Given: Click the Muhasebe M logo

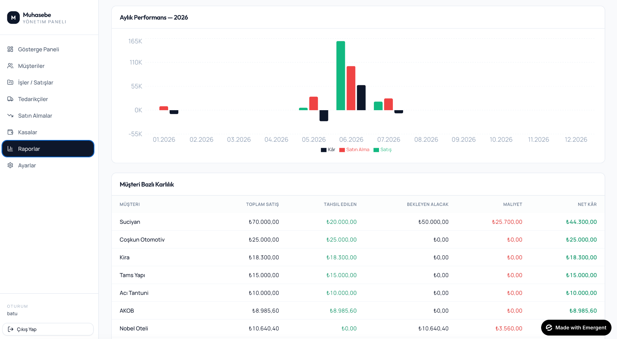Looking at the screenshot, I should (13, 17).
